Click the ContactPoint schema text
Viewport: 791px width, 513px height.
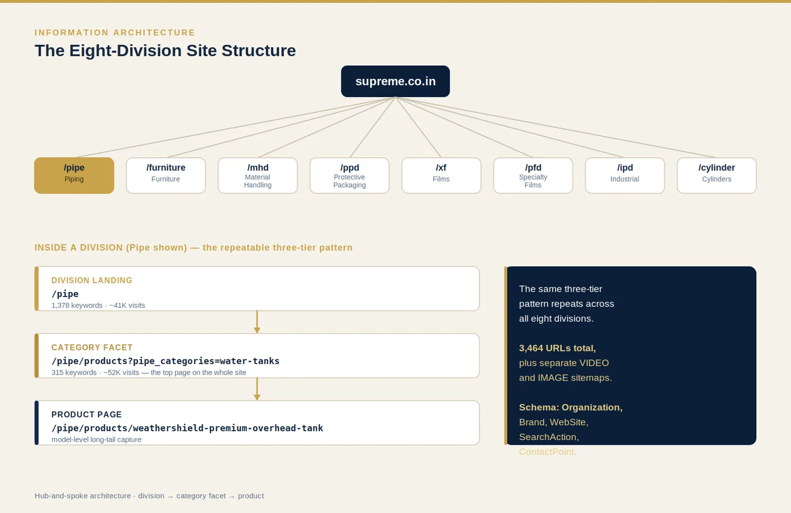coord(547,452)
